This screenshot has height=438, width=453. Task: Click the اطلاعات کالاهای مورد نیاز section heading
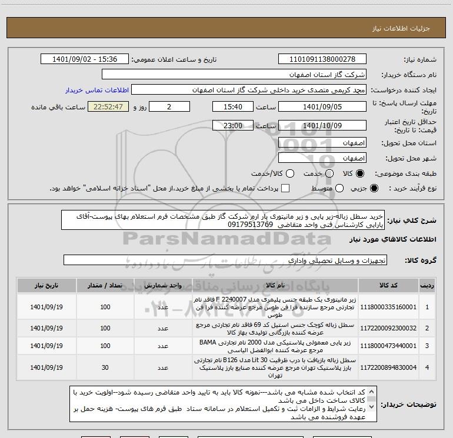click(393, 239)
